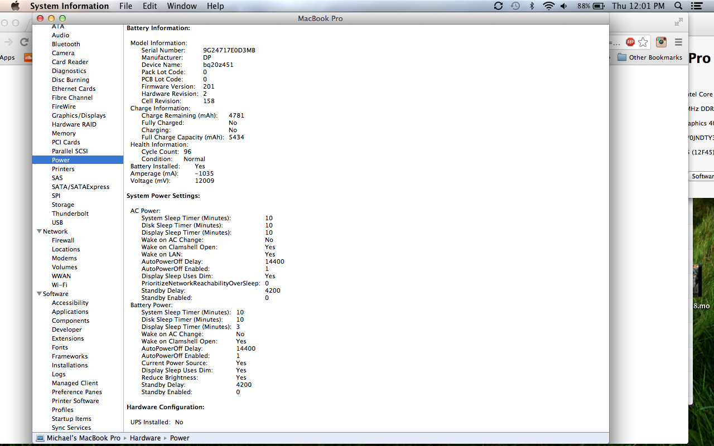This screenshot has height=446, width=714.
Task: Open Spotlight search magnifier
Action: (x=678, y=6)
